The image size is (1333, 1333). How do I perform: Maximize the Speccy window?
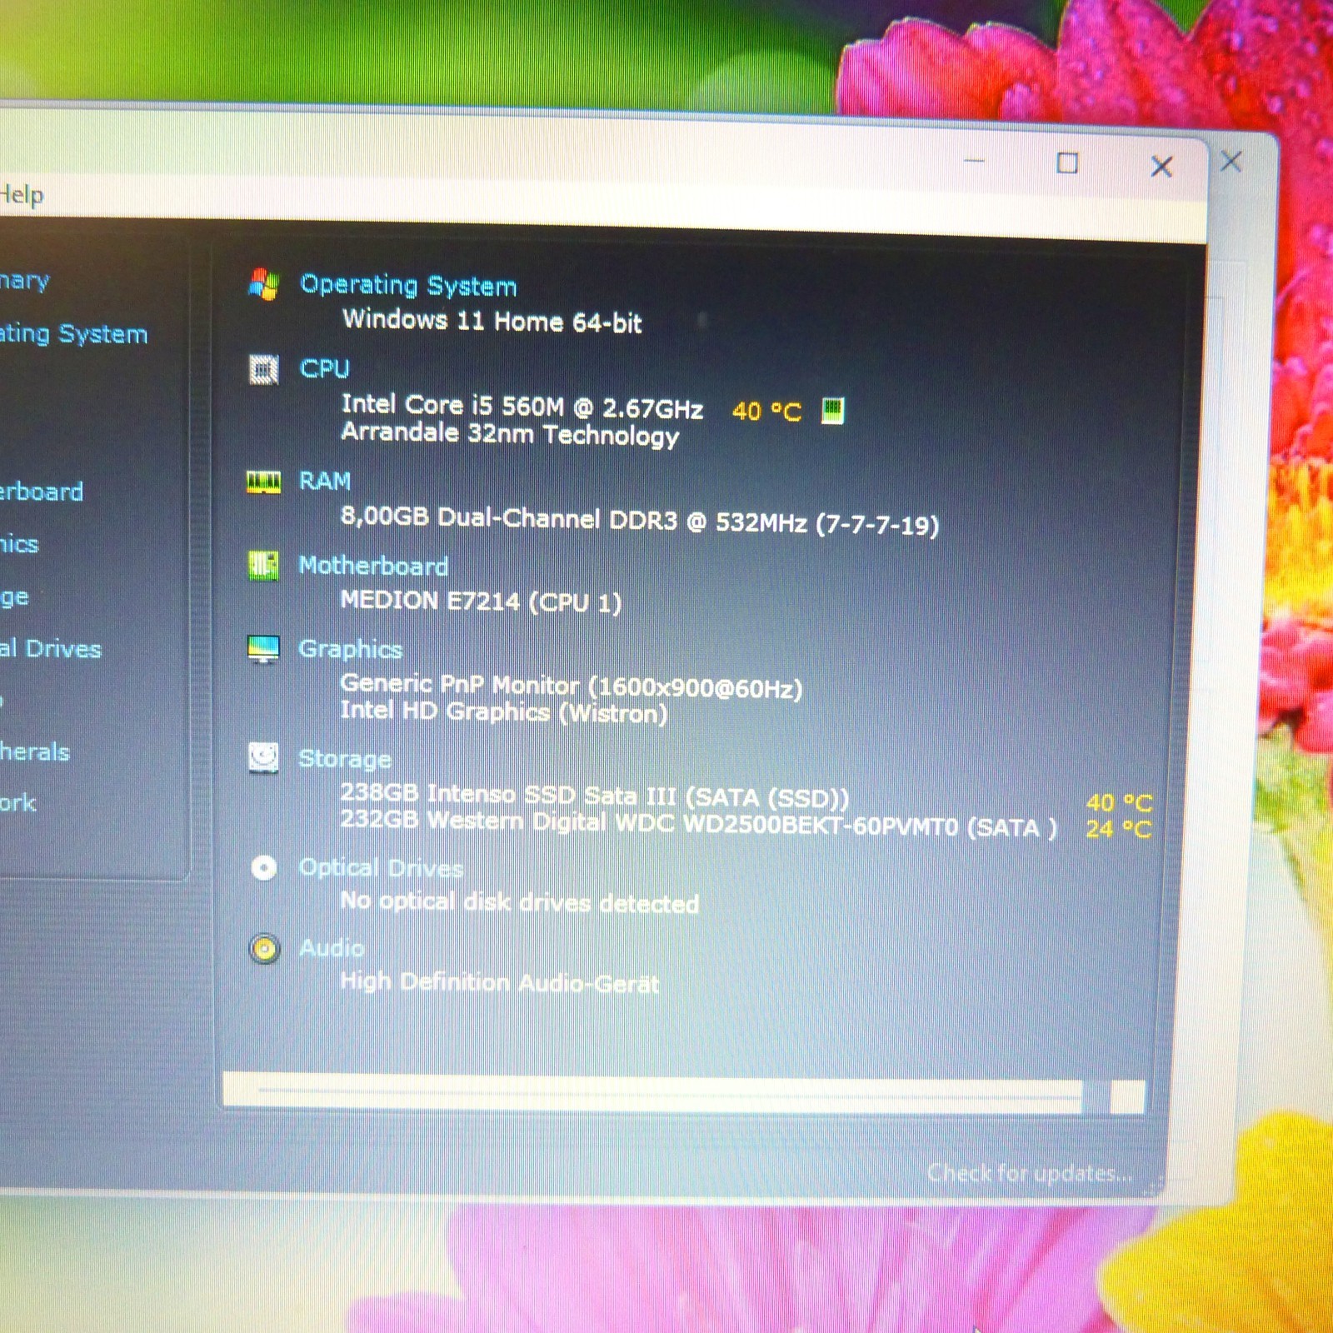1067,163
